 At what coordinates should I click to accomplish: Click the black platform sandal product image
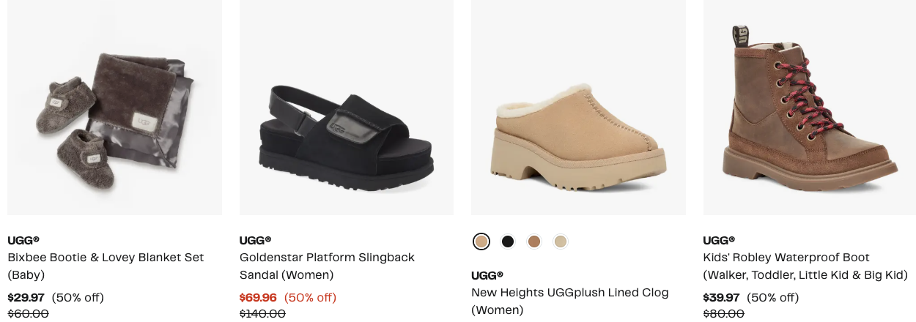346,108
